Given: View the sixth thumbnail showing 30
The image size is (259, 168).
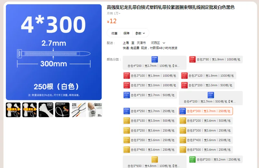Looking at the screenshot, I should pos(95,110).
